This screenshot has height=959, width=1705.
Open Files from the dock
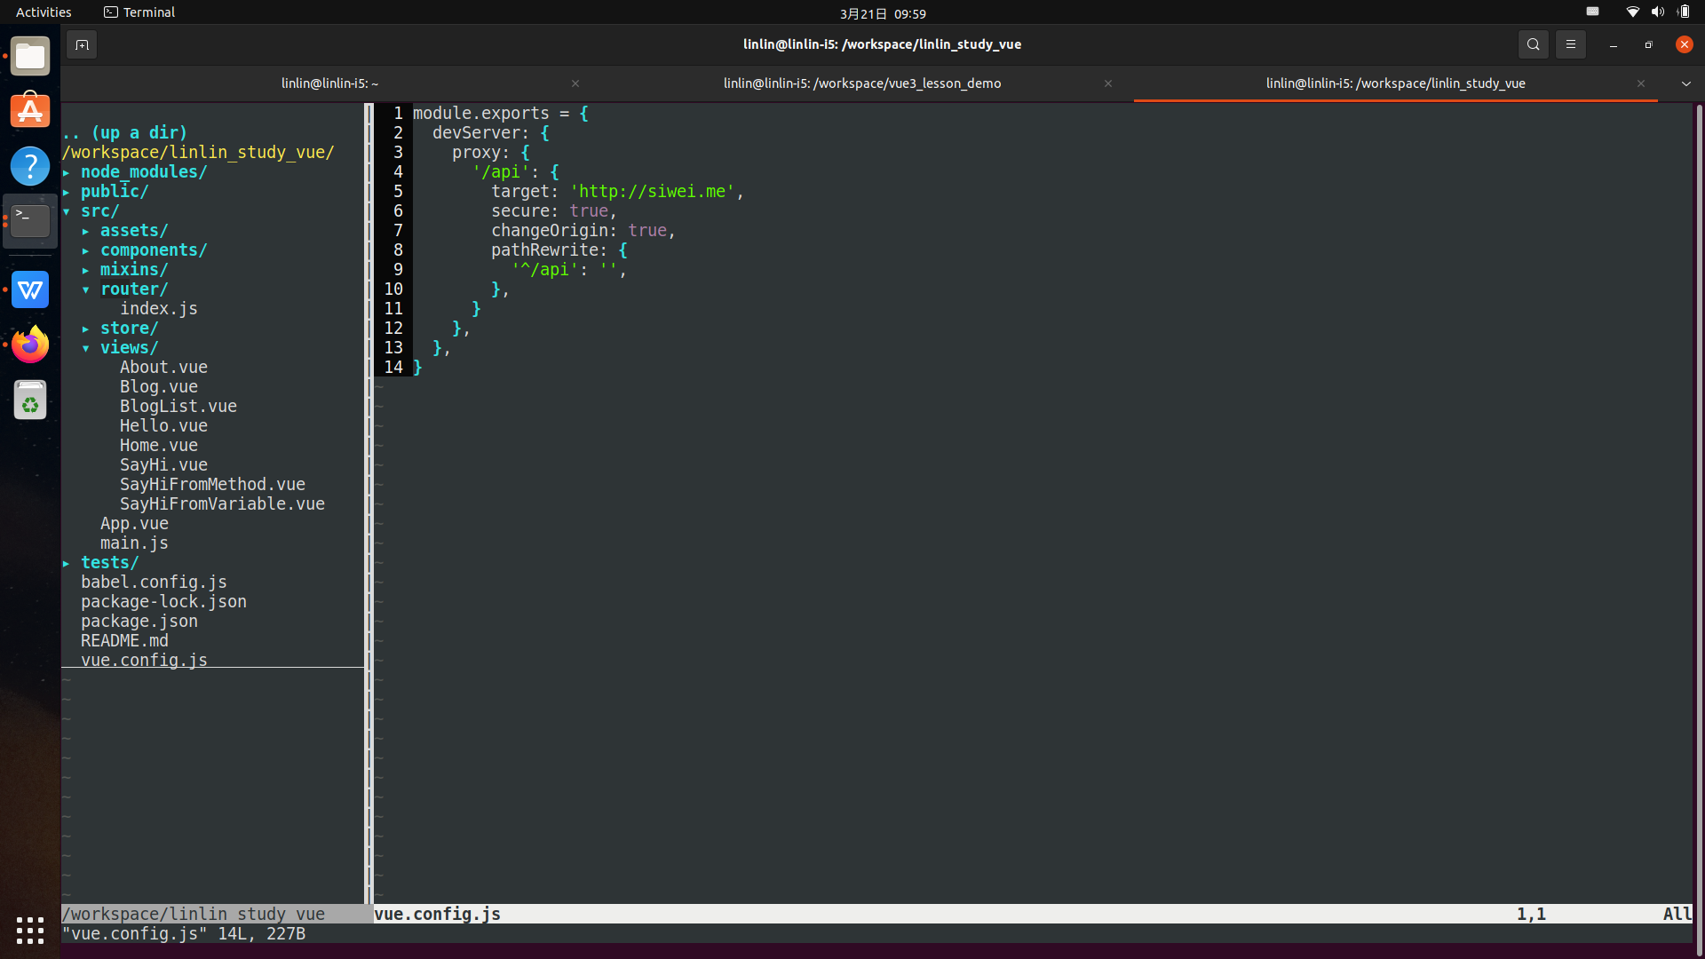[30, 57]
